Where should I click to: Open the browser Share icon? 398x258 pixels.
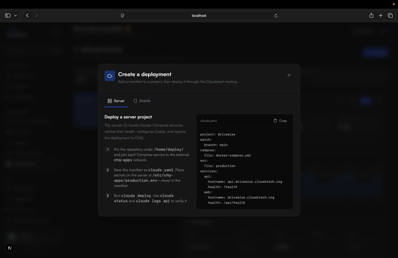[x=371, y=15]
